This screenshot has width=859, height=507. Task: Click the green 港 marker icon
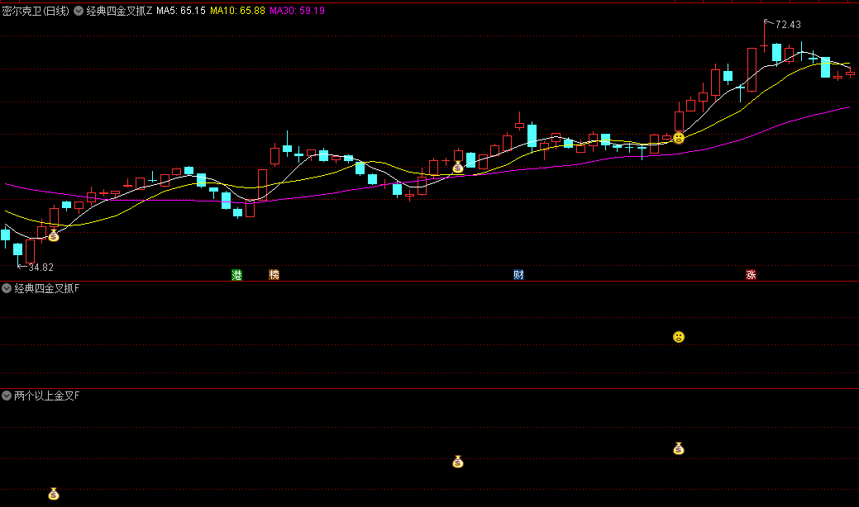click(236, 275)
